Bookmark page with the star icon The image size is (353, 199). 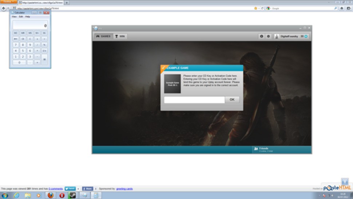click(x=255, y=8)
